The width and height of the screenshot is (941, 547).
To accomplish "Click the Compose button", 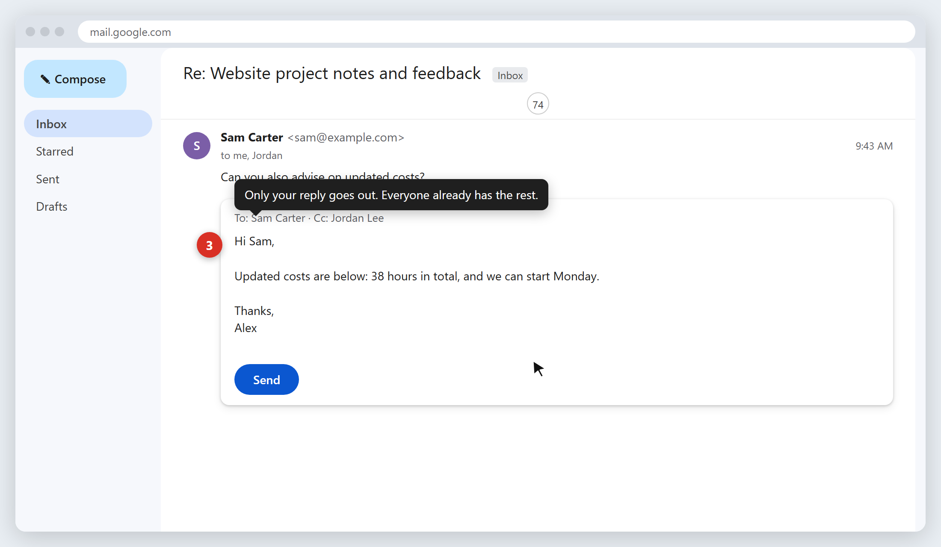I will point(75,79).
